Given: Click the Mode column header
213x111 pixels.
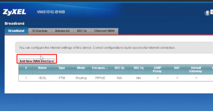Looking at the screenshot, I should pyautogui.click(x=81, y=68).
